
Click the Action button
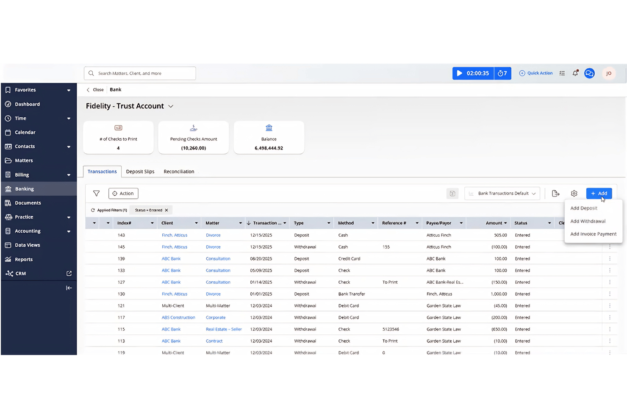123,194
